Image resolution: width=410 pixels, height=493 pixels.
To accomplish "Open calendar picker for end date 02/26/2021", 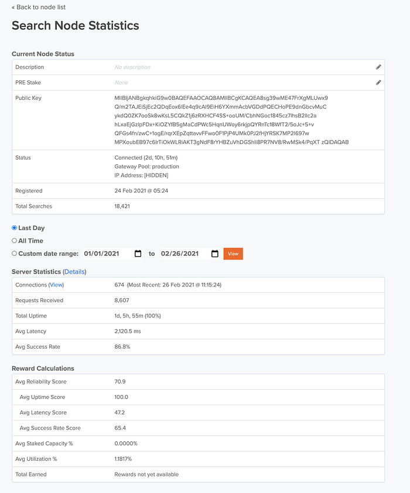I will pos(214,254).
